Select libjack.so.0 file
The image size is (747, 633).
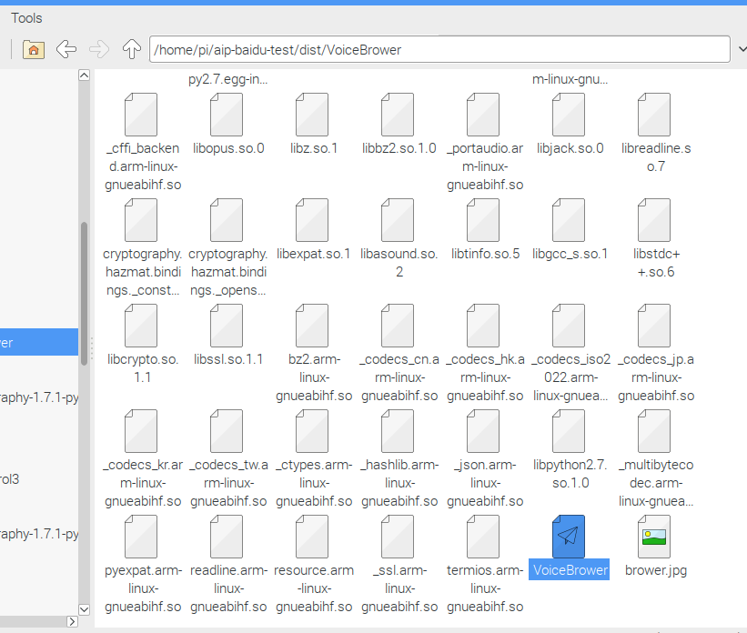(x=570, y=125)
